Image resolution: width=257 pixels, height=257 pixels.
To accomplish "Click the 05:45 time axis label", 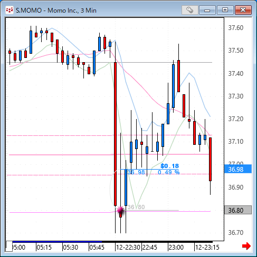I will 97,248.
